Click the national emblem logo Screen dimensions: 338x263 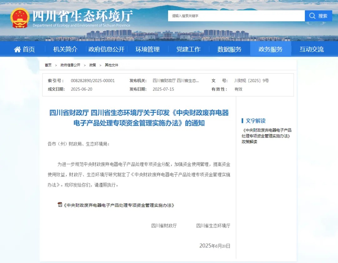tap(20, 18)
